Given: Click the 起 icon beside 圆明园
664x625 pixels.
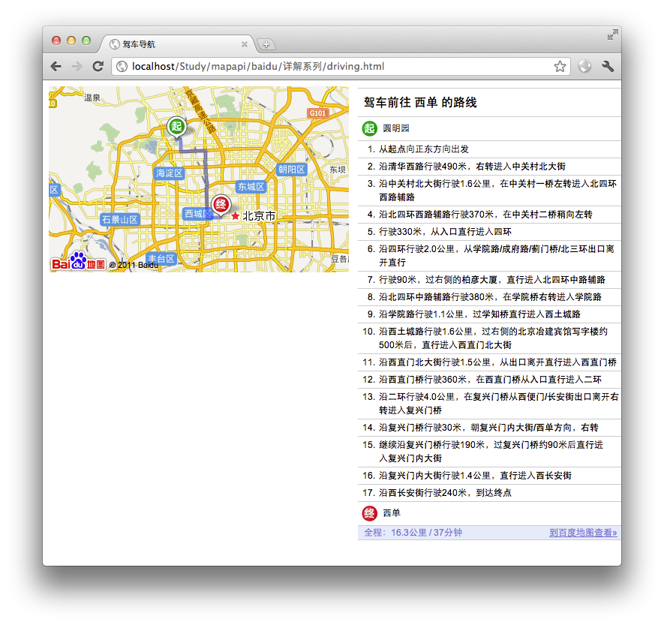Looking at the screenshot, I should (x=368, y=129).
